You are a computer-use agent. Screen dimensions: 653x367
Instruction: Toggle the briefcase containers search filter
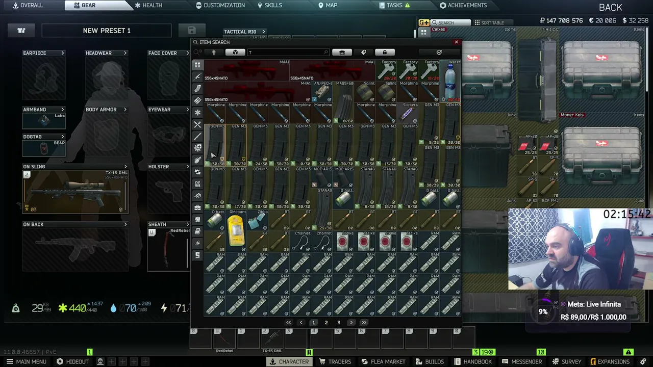pyautogui.click(x=342, y=53)
